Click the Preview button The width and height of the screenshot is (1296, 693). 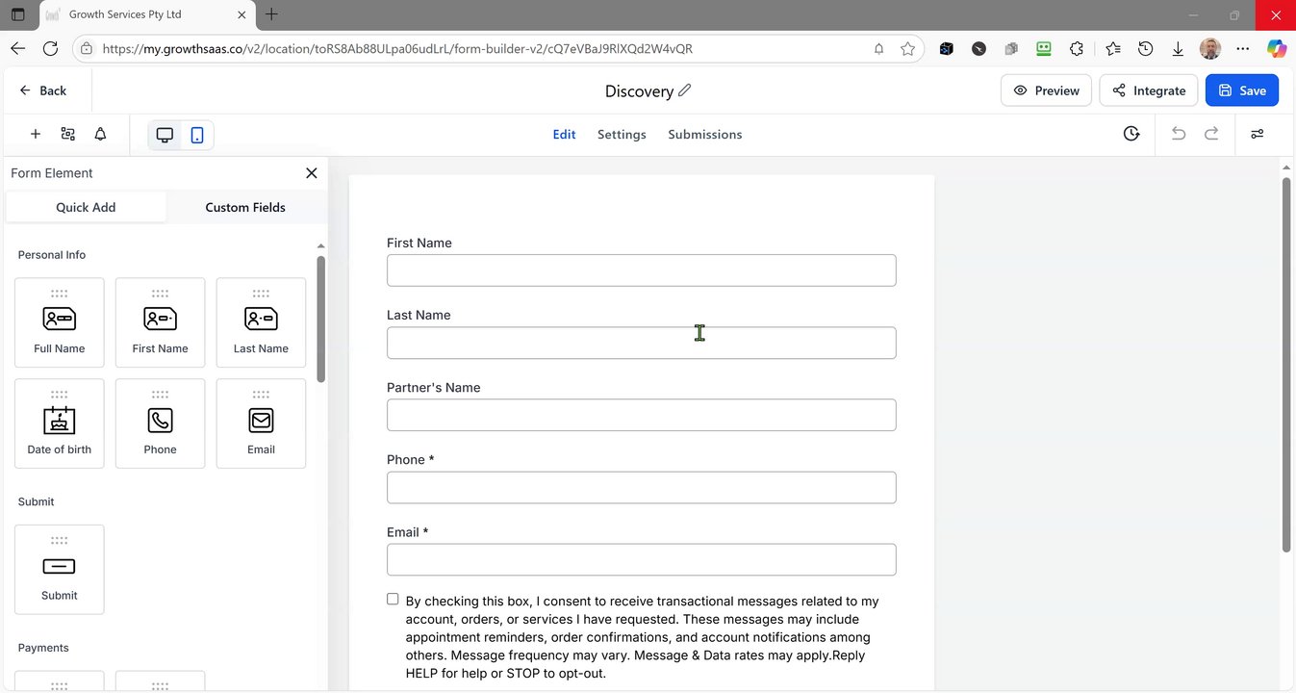point(1046,90)
